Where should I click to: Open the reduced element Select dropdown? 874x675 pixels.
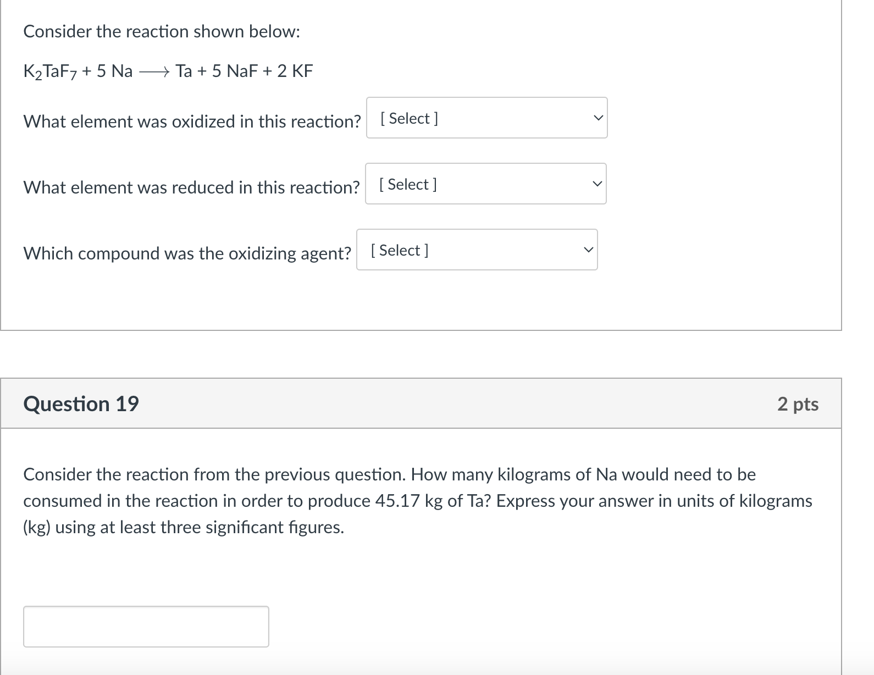(485, 184)
